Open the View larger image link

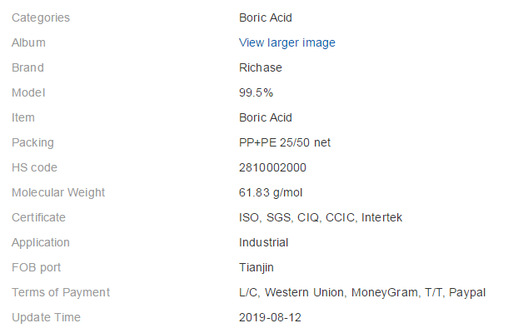point(286,42)
